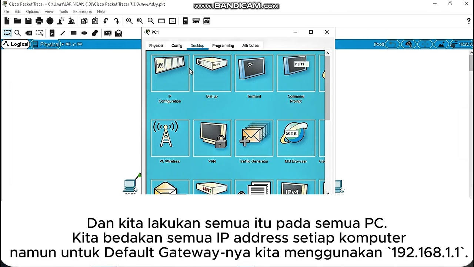Click the help question mark icon
Image resolution: width=474 pixels, height=267 pixels.
click(469, 21)
